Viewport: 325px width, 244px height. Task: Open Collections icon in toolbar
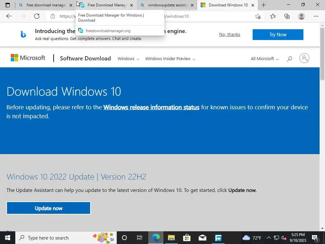pos(287,16)
